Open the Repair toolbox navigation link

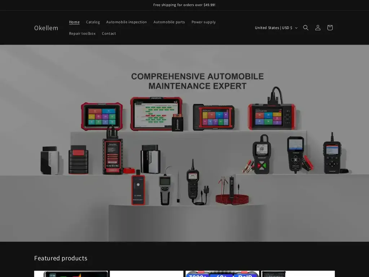(x=82, y=33)
